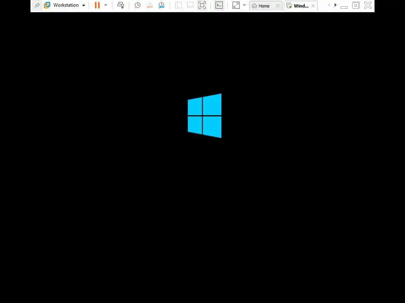Toggle the thumbnail bar view

pos(190,5)
